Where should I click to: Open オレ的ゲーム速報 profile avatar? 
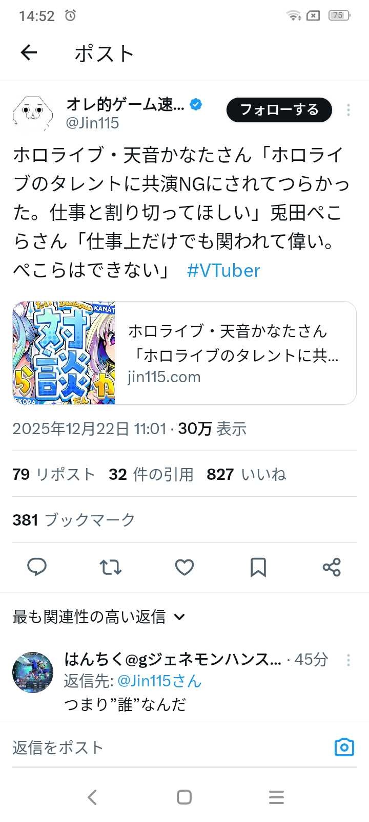(33, 112)
